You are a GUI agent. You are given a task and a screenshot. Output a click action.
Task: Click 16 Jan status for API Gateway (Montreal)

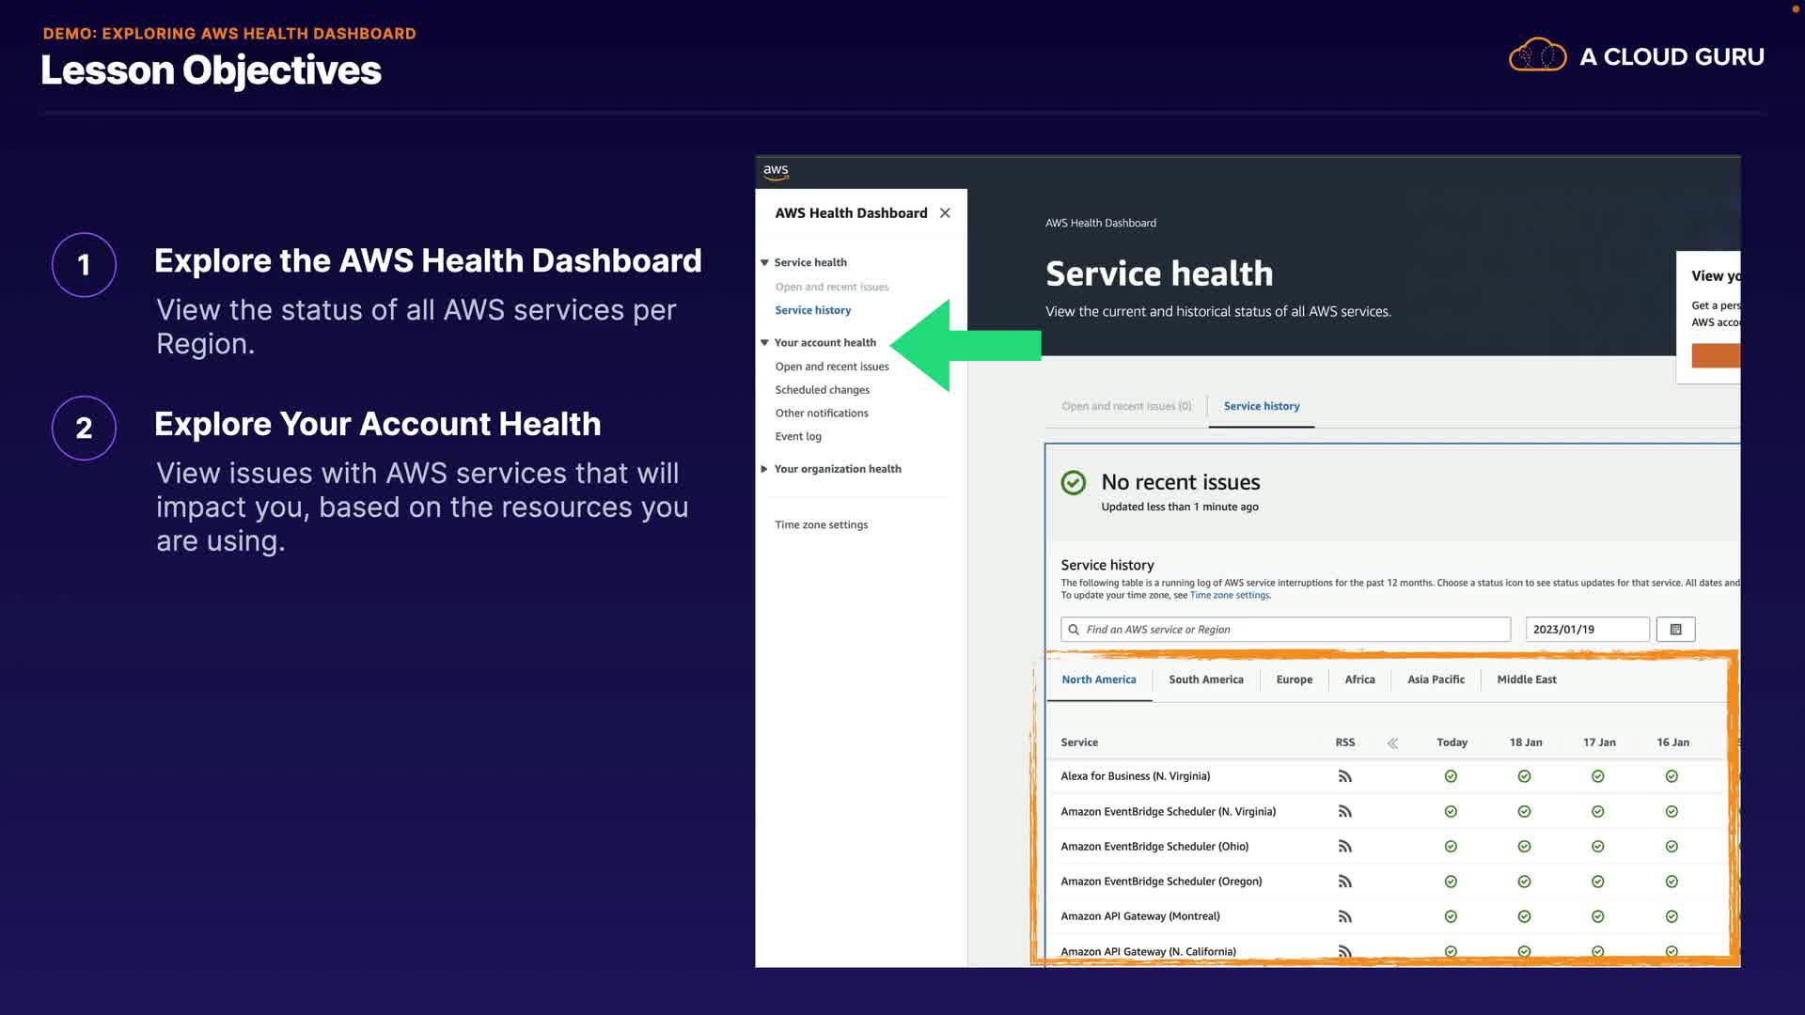pyautogui.click(x=1672, y=916)
